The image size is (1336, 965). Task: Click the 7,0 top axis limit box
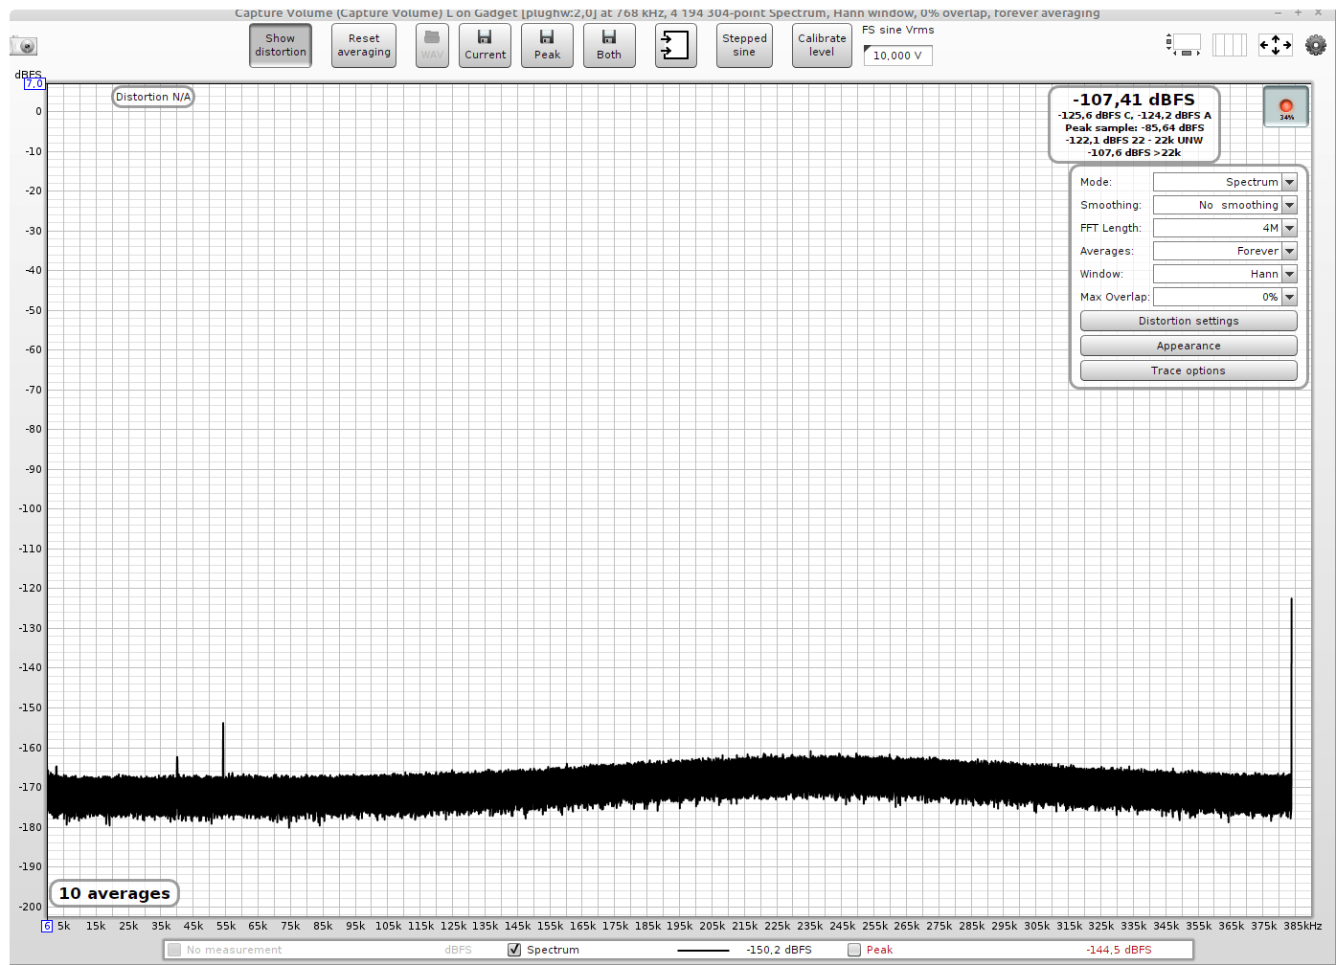(34, 83)
